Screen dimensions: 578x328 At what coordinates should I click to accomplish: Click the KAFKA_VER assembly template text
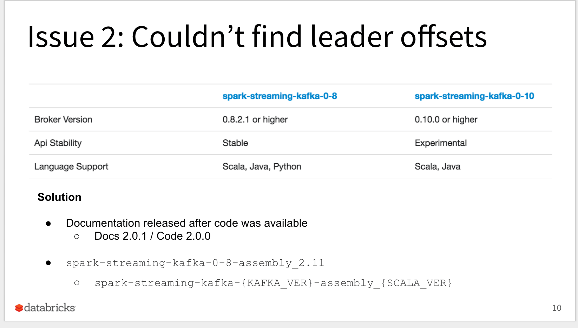273,283
